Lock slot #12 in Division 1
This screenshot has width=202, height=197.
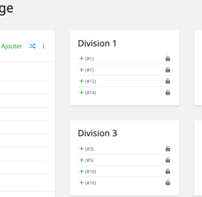(x=168, y=81)
